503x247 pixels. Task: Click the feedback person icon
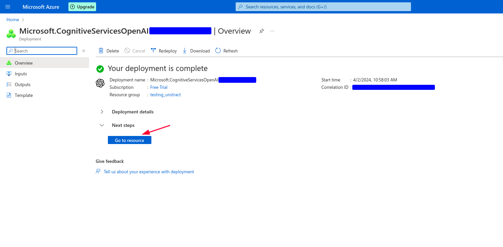tap(98, 171)
